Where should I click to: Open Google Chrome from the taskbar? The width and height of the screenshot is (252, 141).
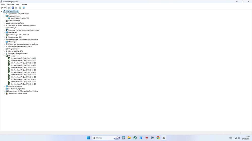[158, 138]
